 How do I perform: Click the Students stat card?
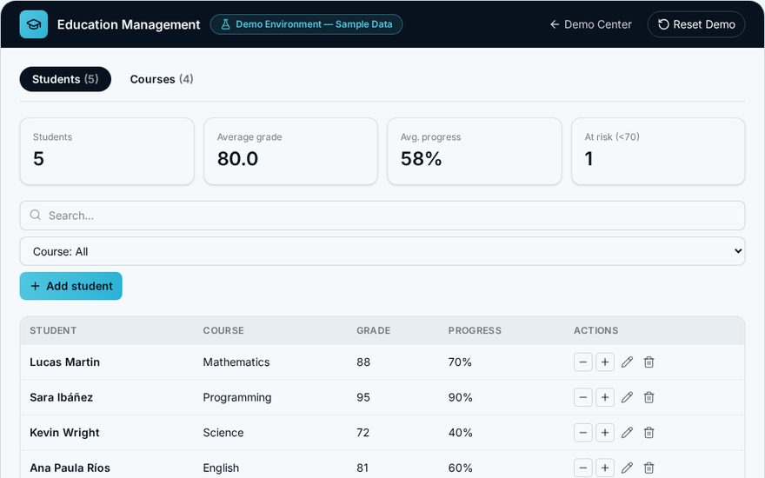(107, 151)
